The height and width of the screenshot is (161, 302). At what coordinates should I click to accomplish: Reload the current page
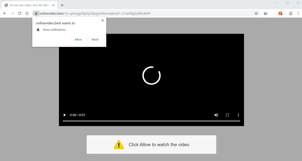[20, 13]
